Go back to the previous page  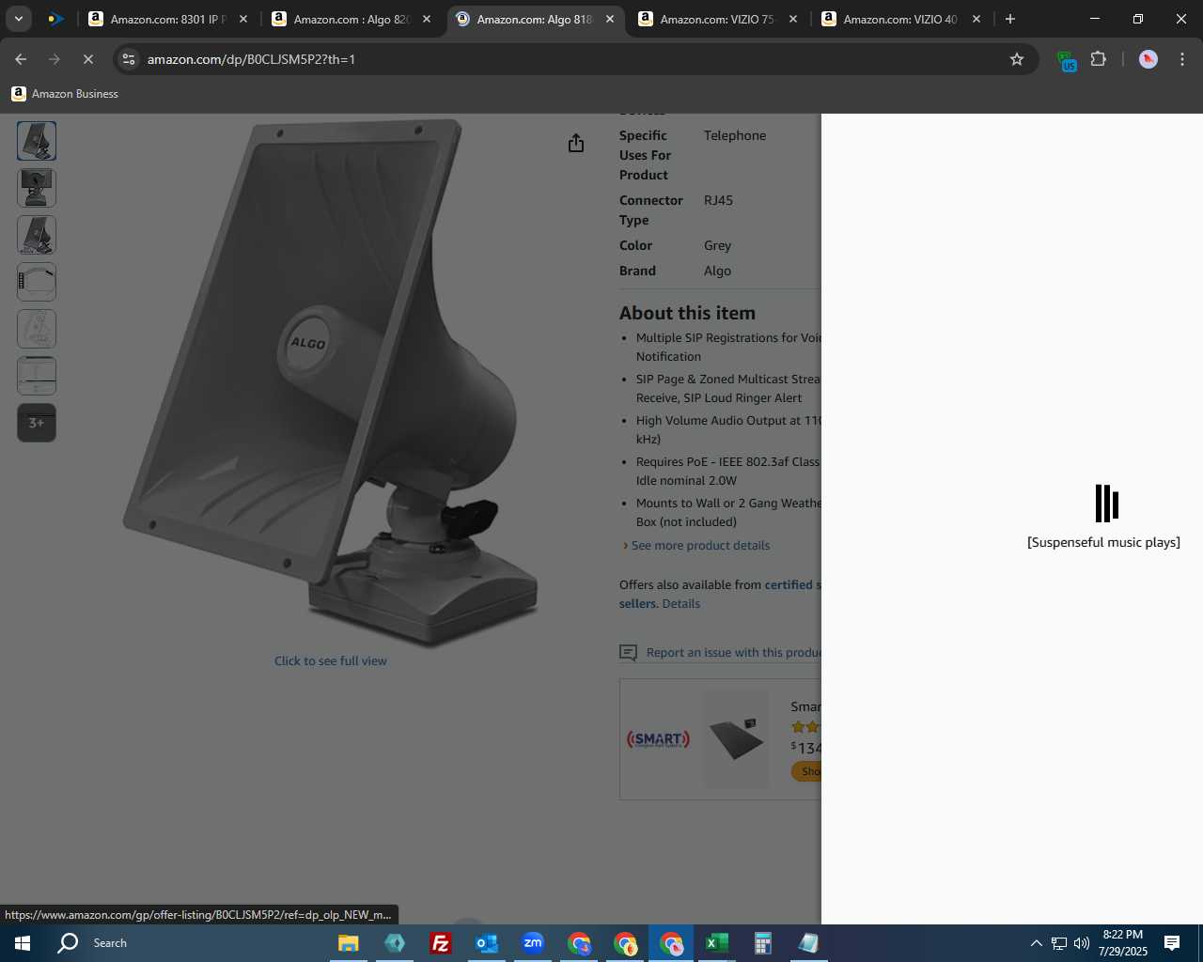pos(21,59)
